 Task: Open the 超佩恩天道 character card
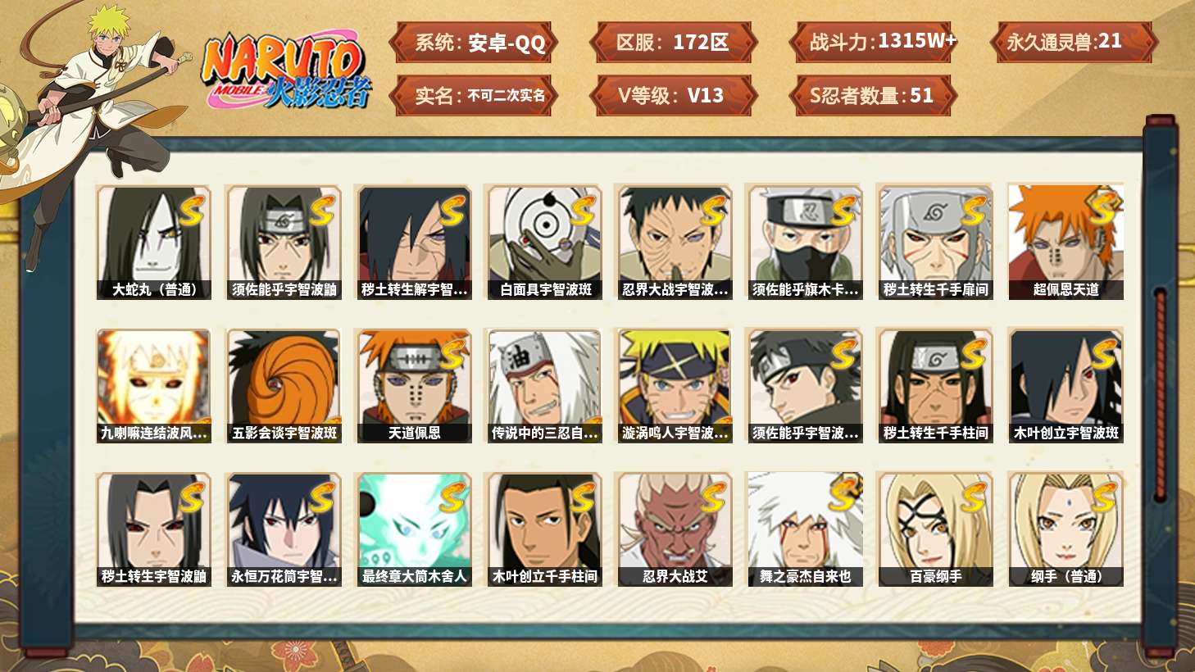pyautogui.click(x=1066, y=243)
